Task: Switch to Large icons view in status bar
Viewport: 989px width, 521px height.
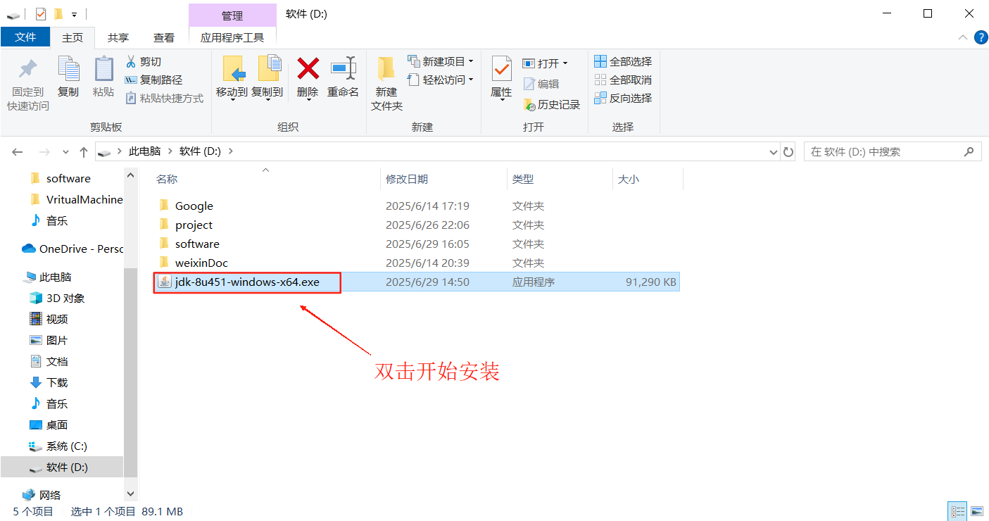Action: point(976,512)
